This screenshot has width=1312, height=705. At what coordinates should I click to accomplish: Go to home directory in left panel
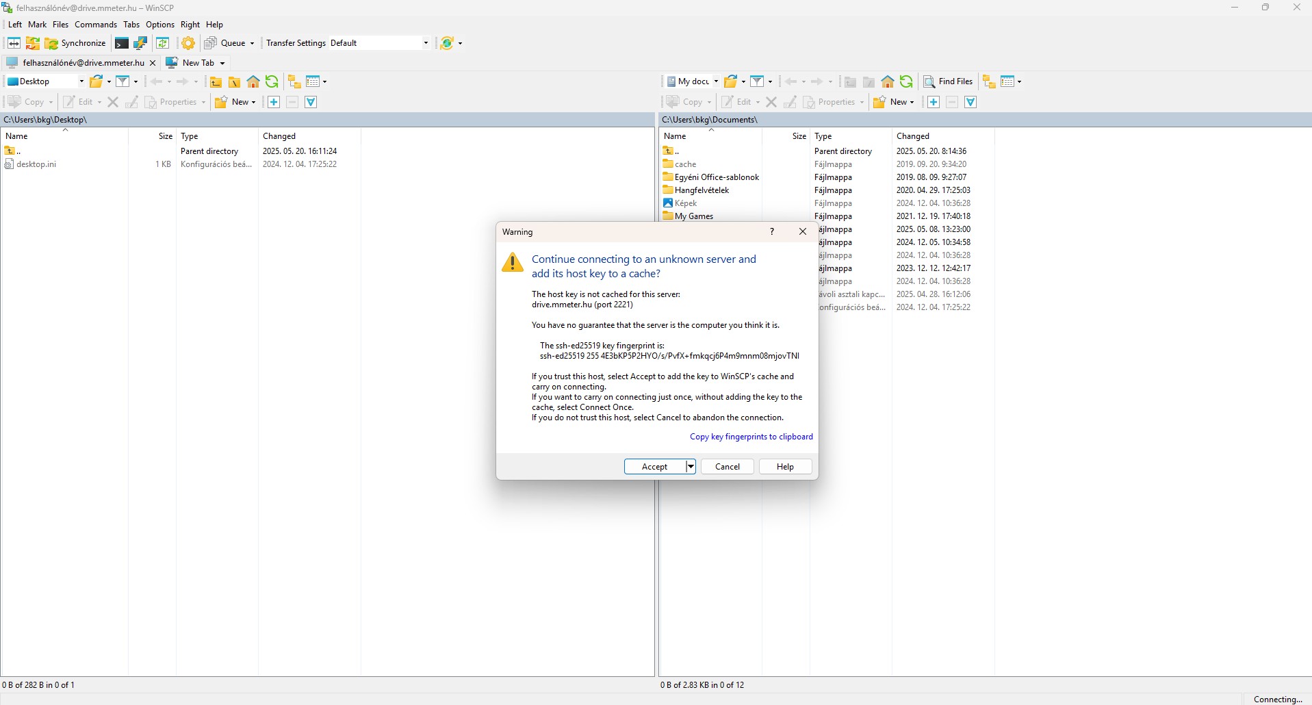tap(253, 81)
